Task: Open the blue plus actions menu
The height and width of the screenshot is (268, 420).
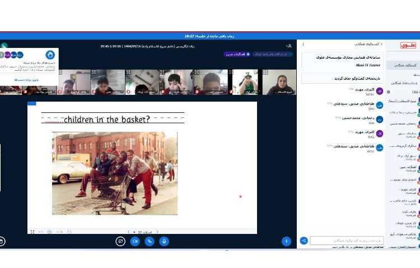Action: [286, 241]
